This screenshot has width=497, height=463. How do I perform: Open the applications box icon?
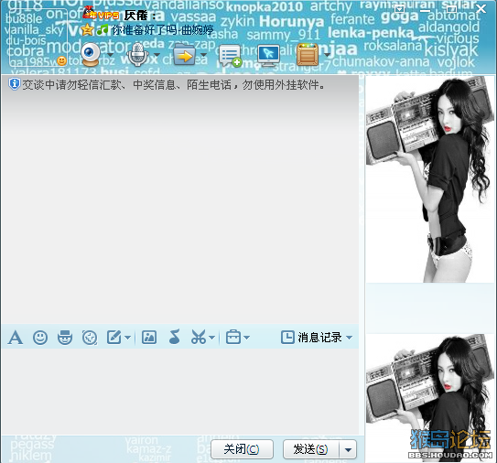308,55
